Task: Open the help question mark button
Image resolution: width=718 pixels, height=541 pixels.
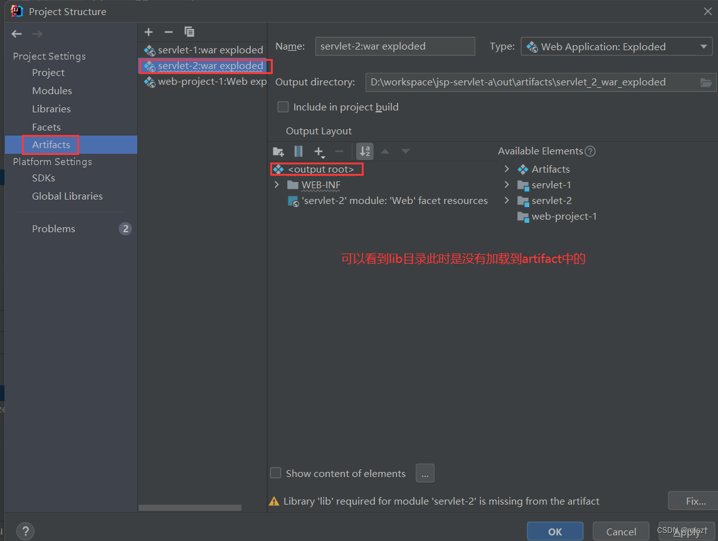Action: [x=26, y=532]
